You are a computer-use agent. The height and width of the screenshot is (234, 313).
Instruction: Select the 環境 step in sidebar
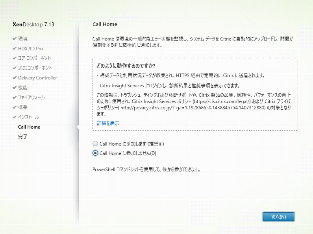[23, 39]
